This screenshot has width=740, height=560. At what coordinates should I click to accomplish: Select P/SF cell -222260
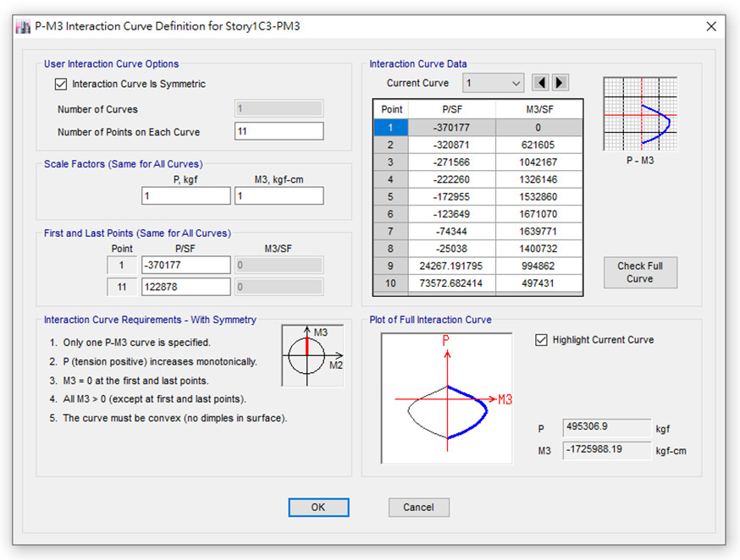(451, 179)
